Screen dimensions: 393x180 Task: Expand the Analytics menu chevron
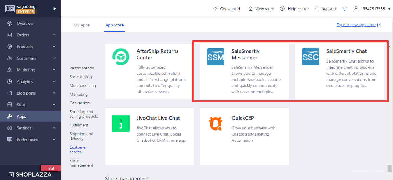54,81
